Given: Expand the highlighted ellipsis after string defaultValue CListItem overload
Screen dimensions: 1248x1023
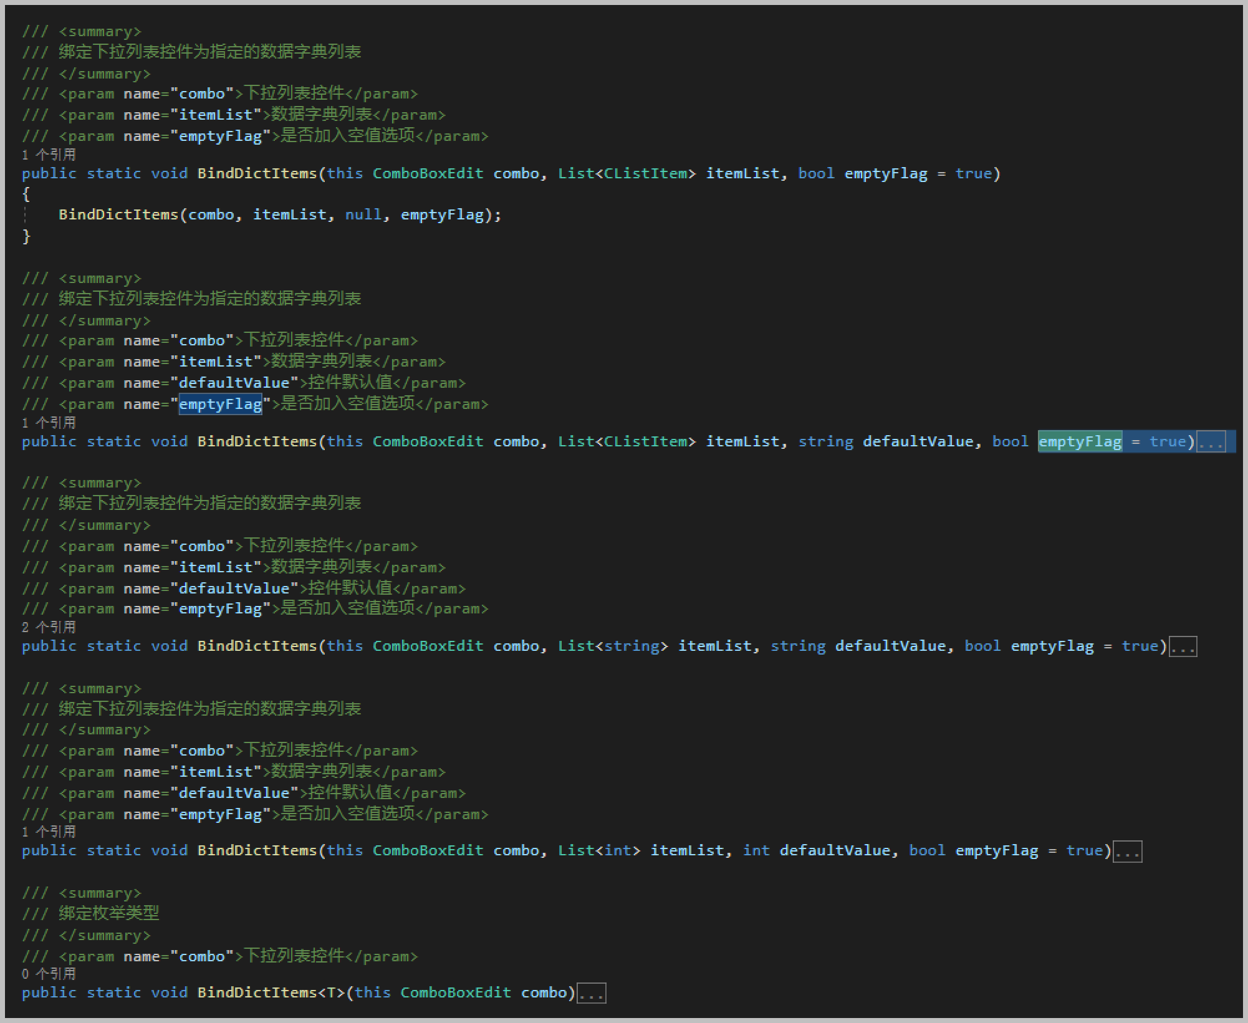Looking at the screenshot, I should (1211, 443).
